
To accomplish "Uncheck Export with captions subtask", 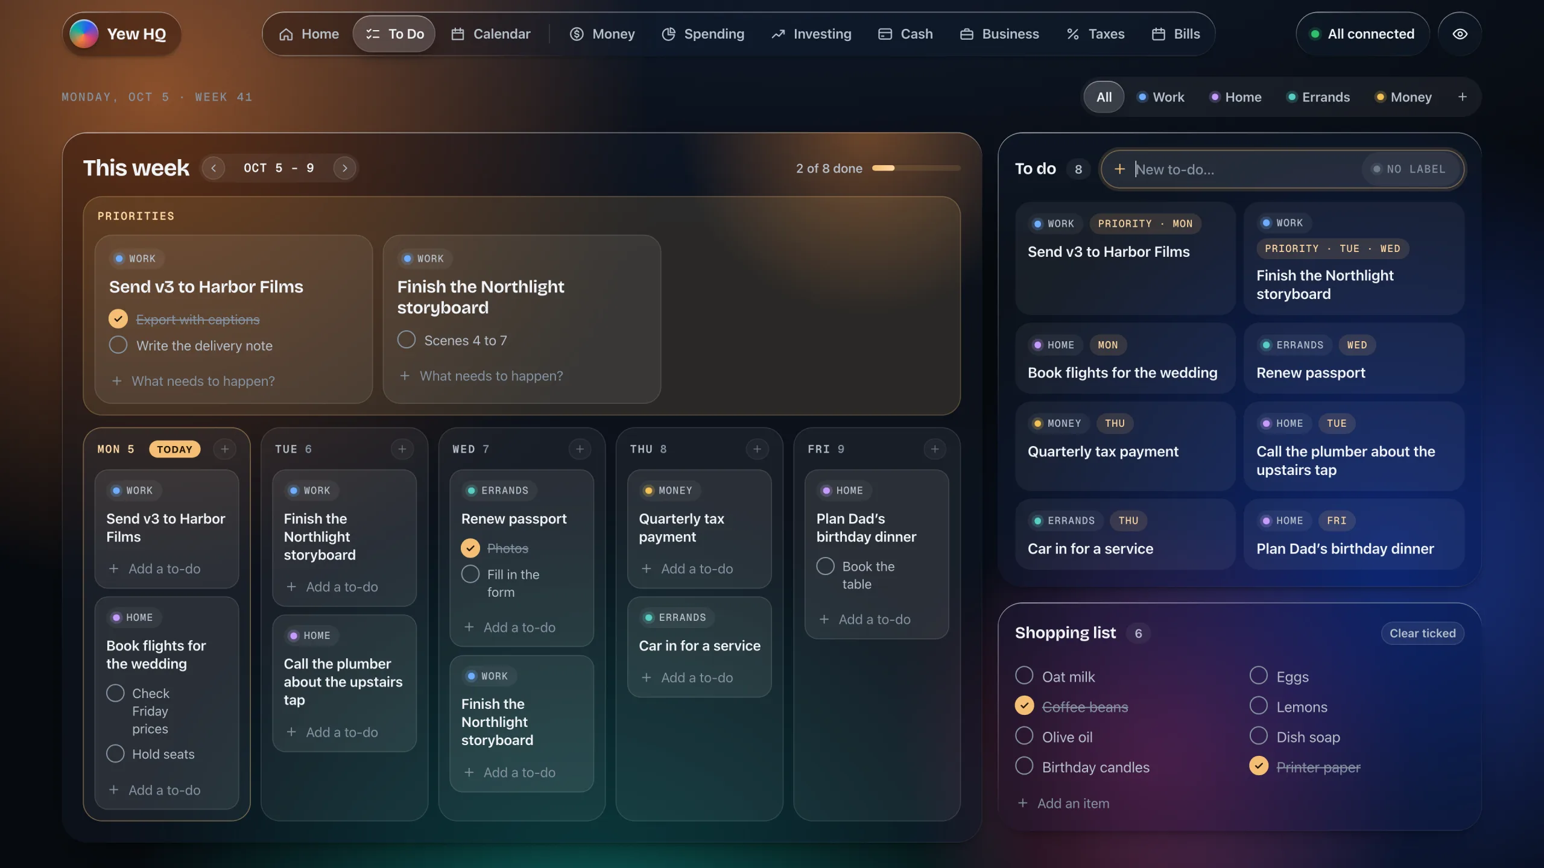I will tap(118, 319).
